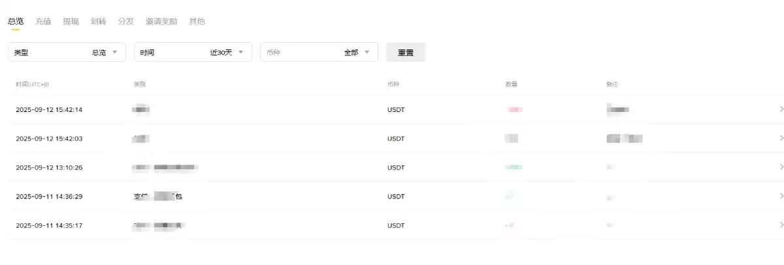Expand the 币种 dropdown showing 全部

coord(319,52)
